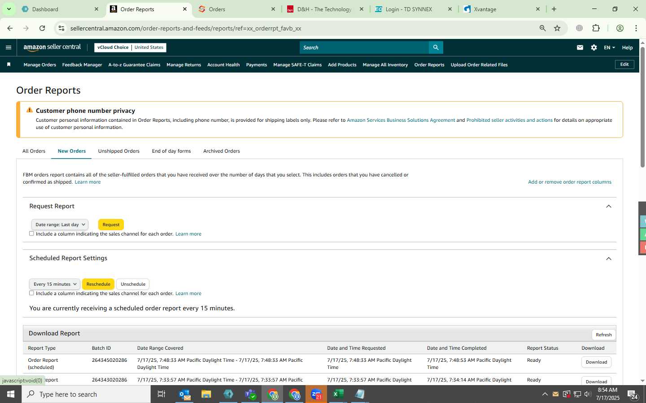The width and height of the screenshot is (646, 403).
Task: Click the Windows taskbar search box
Action: pyautogui.click(x=86, y=394)
